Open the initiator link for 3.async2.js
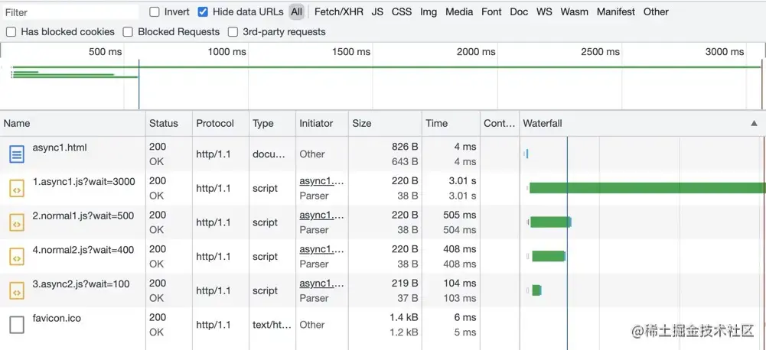This screenshot has height=350, width=766. coord(321,284)
